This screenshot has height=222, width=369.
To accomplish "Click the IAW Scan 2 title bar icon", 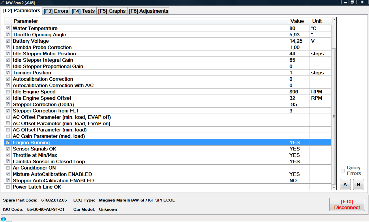I will [x=2, y=2].
